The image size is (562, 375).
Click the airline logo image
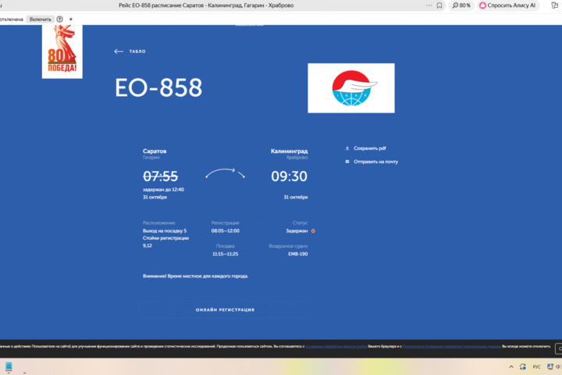coord(350,88)
